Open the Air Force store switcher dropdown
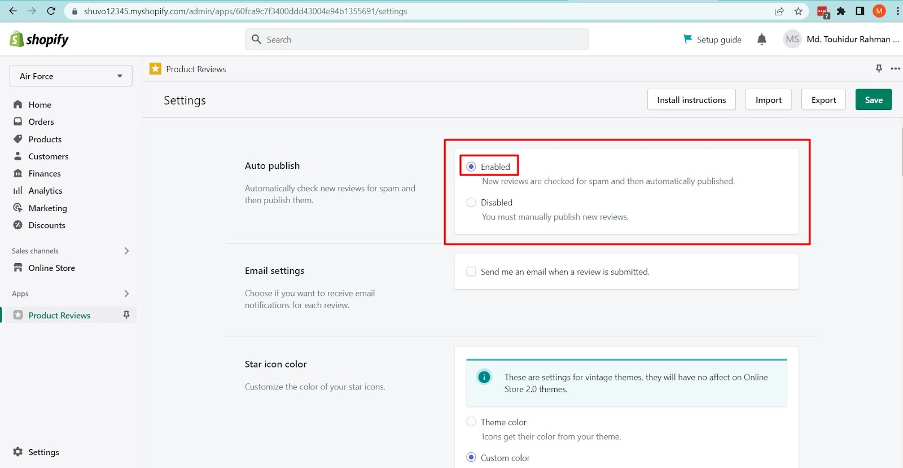Viewport: 903px width, 468px height. tap(71, 76)
